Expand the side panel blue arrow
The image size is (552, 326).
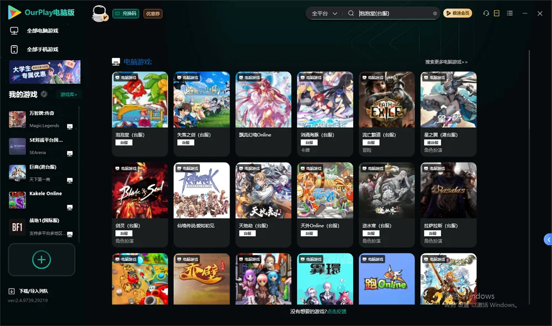tap(548, 239)
